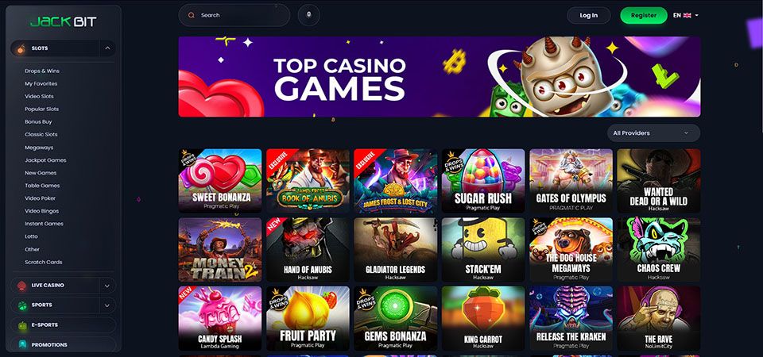The image size is (763, 357).
Task: Open the All Providers dropdown
Action: pos(653,133)
